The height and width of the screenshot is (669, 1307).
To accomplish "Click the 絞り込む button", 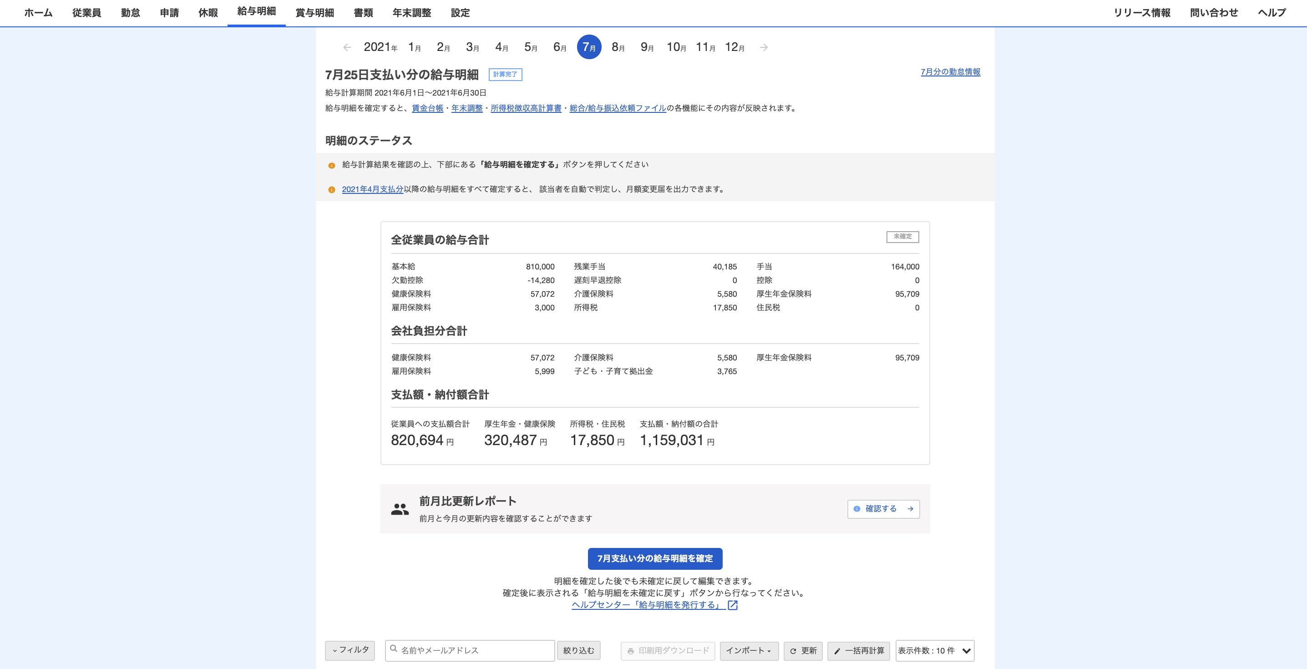I will pyautogui.click(x=578, y=651).
